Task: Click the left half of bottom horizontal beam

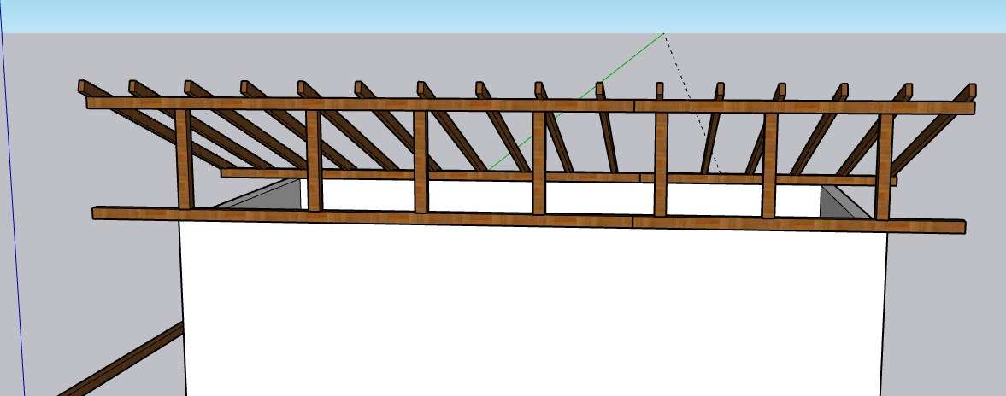Action: [x=359, y=217]
